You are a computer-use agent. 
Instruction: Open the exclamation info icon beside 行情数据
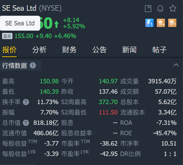(33, 65)
